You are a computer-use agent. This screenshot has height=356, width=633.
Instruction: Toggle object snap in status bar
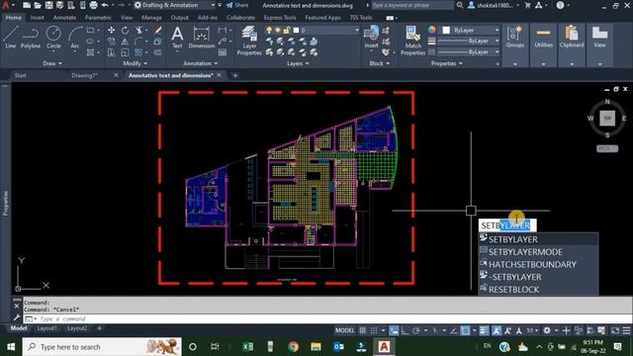[x=465, y=330]
